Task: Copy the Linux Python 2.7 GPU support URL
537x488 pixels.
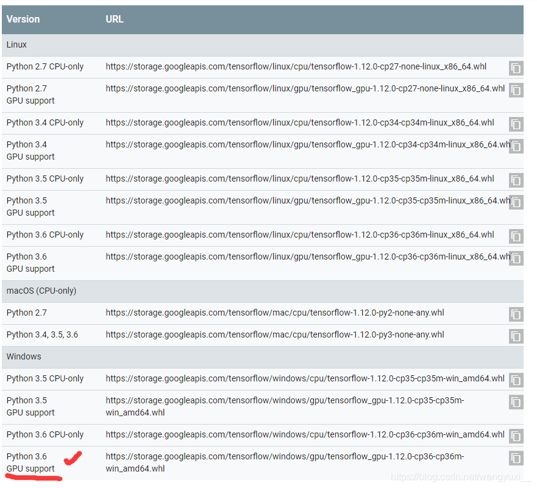Action: pos(516,90)
